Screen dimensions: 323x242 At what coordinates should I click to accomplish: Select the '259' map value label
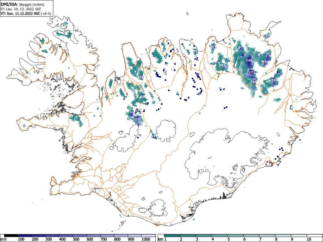[265, 62]
